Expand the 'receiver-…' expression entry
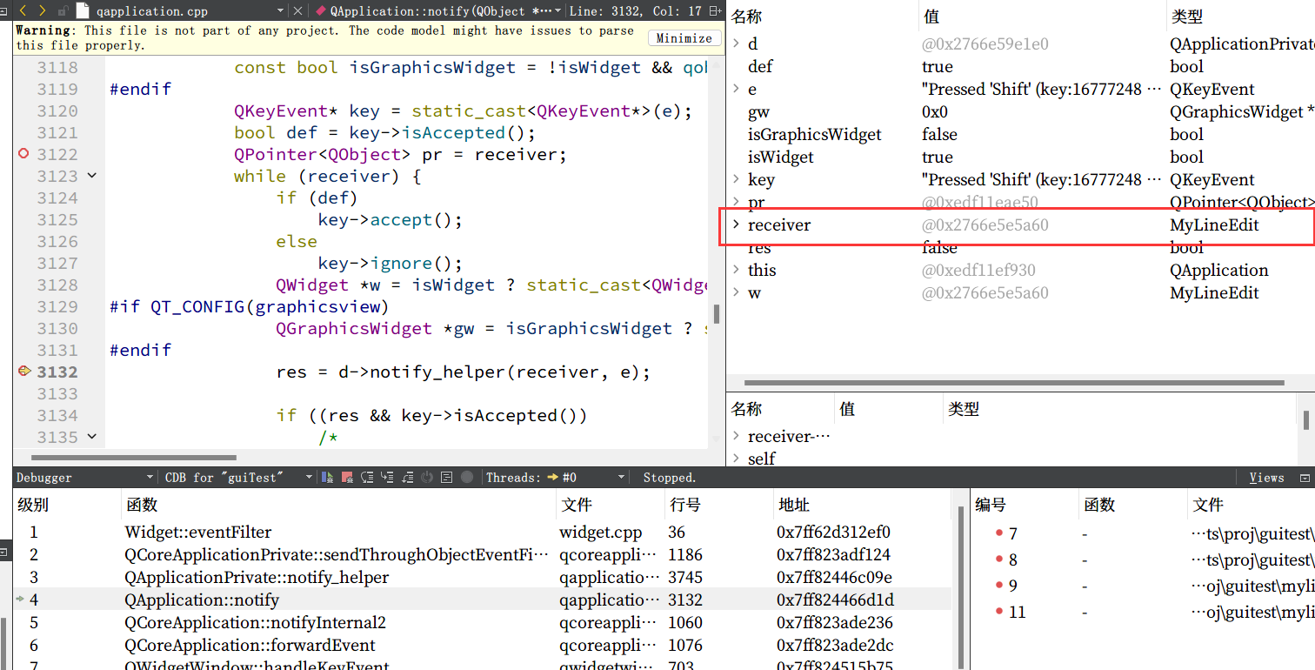1315x670 pixels. [736, 435]
